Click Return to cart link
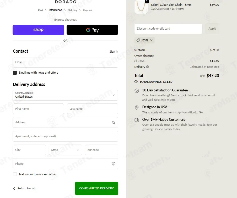 click(26, 188)
